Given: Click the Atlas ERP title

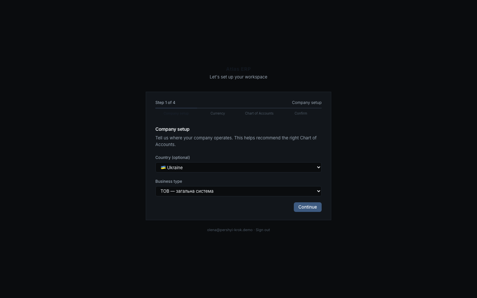Looking at the screenshot, I should tap(238, 69).
